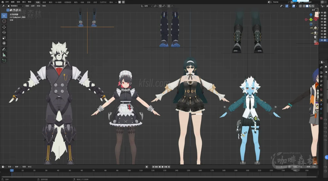Play the animation forward
Screen dimensions: 328x181
coord(162,167)
